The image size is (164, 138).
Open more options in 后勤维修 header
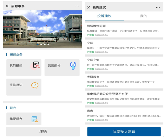[x=77, y=6]
